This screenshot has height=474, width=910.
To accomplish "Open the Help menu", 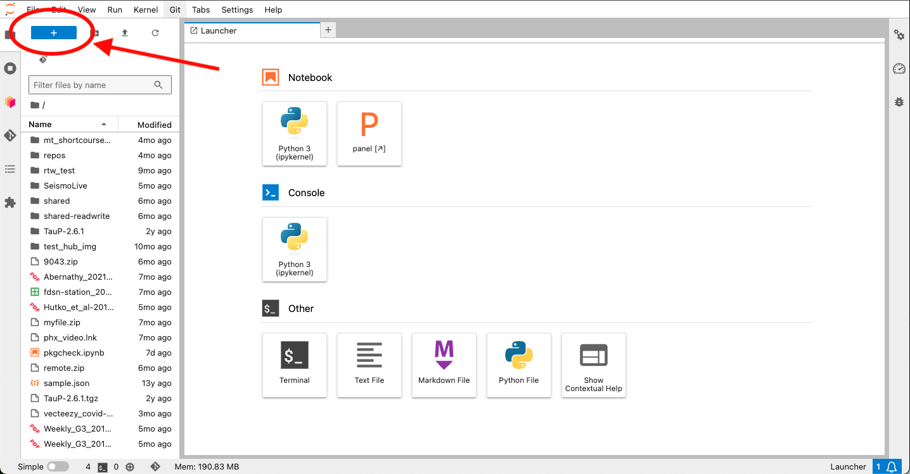I will [273, 9].
